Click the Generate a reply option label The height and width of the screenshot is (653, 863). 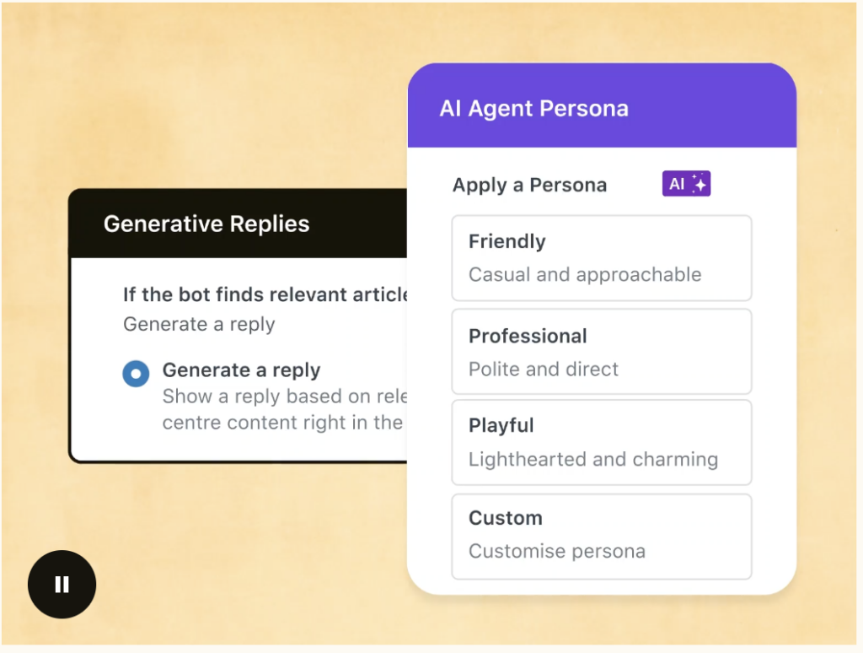point(241,370)
